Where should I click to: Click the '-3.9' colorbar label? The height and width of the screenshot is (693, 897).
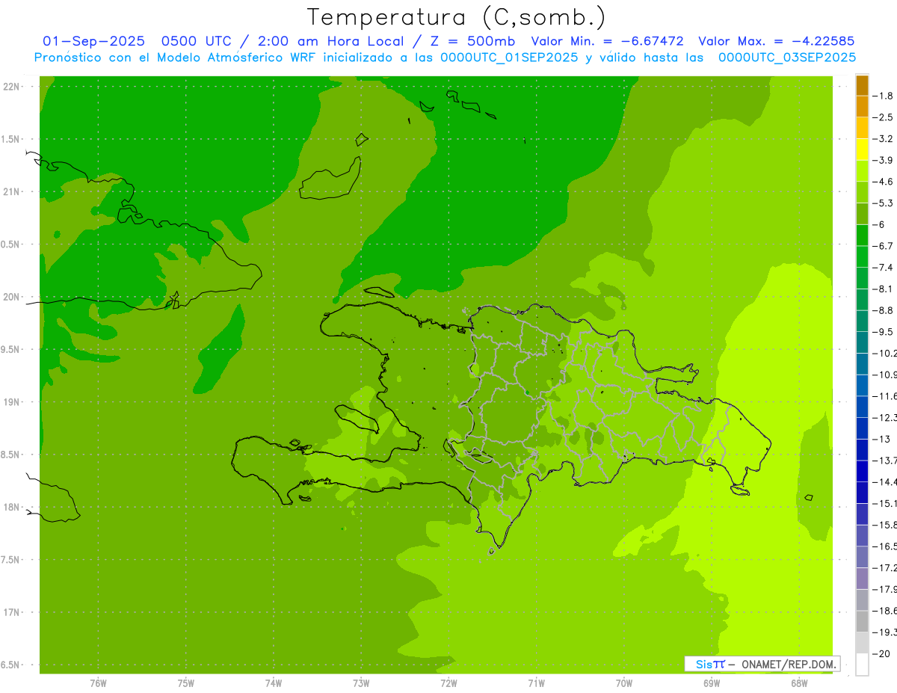[x=884, y=160]
